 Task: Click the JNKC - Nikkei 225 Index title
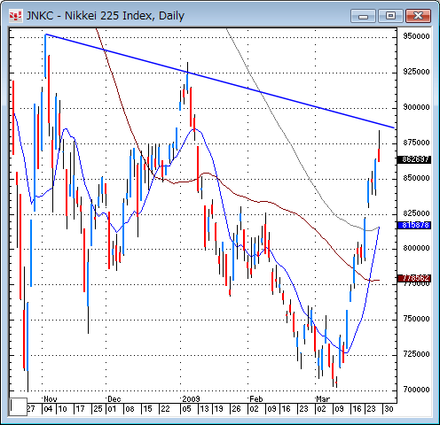point(106,16)
